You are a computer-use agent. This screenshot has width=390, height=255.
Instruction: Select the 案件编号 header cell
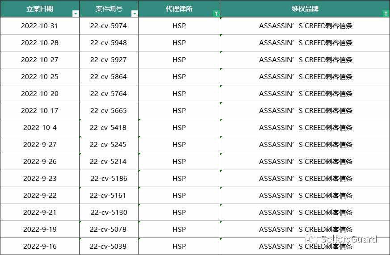click(x=109, y=8)
